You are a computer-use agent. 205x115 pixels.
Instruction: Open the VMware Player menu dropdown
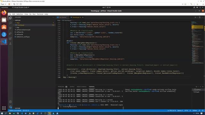tap(4, 4)
